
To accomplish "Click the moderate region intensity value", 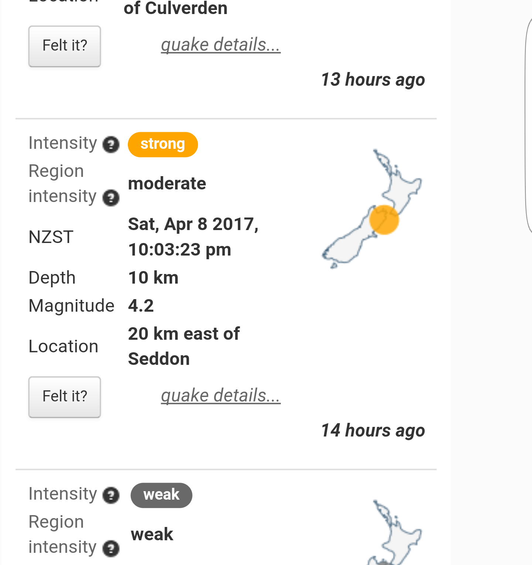I will (x=167, y=184).
